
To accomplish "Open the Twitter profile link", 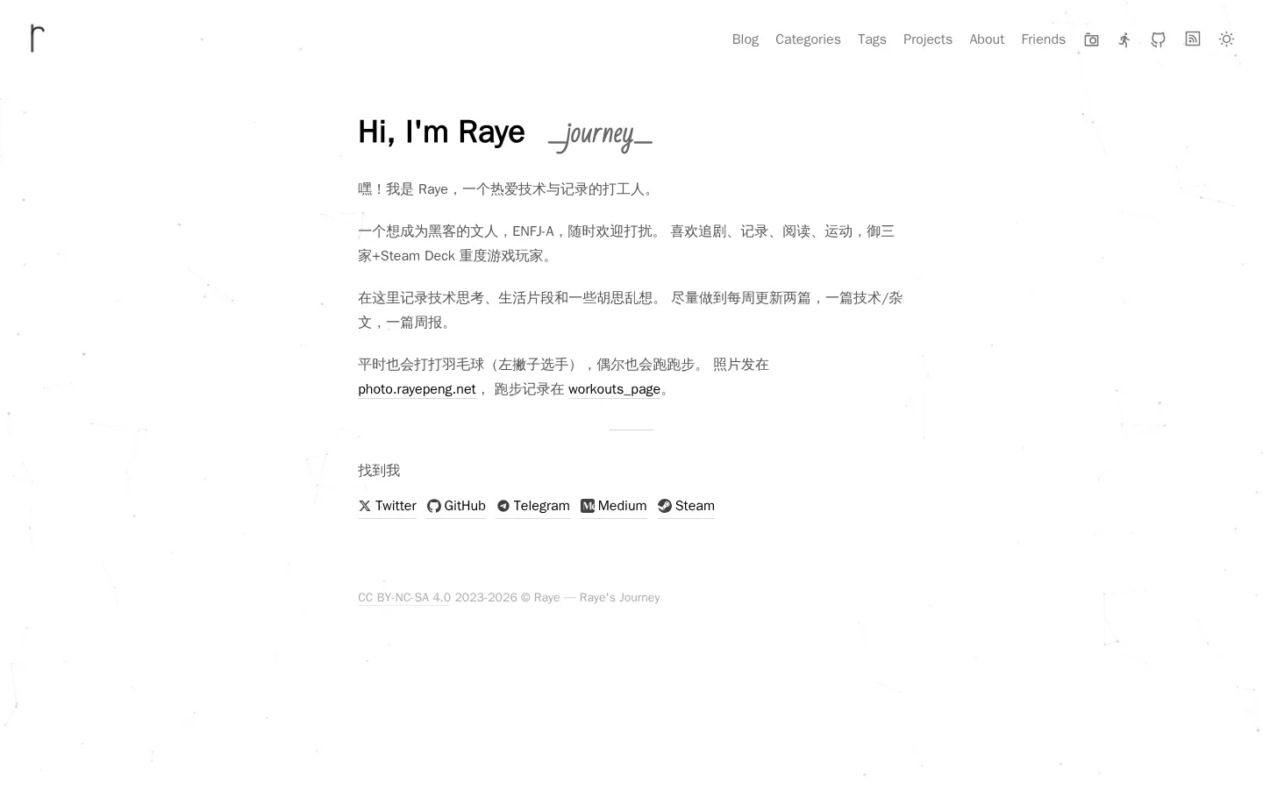I will (x=387, y=506).
